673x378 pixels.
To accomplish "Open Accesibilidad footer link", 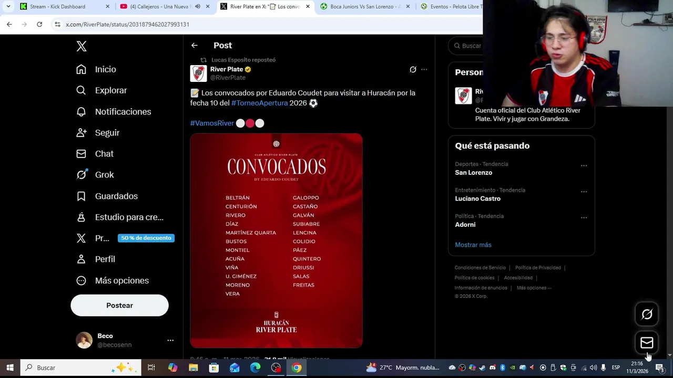I will click(x=518, y=278).
